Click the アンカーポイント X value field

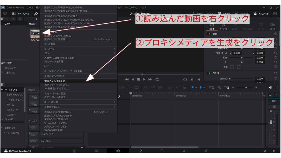pos(237,53)
